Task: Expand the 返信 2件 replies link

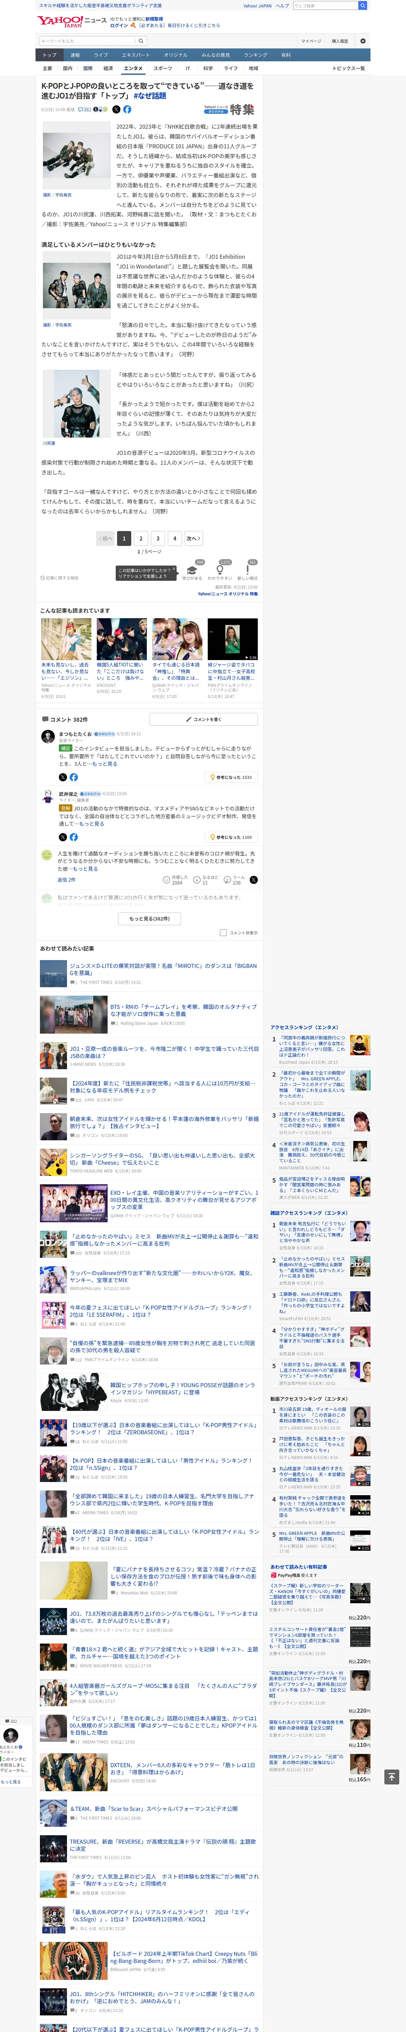Action: (x=66, y=880)
